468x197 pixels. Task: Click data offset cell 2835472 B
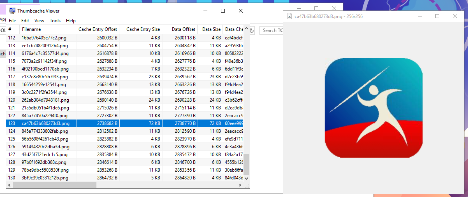click(179, 154)
